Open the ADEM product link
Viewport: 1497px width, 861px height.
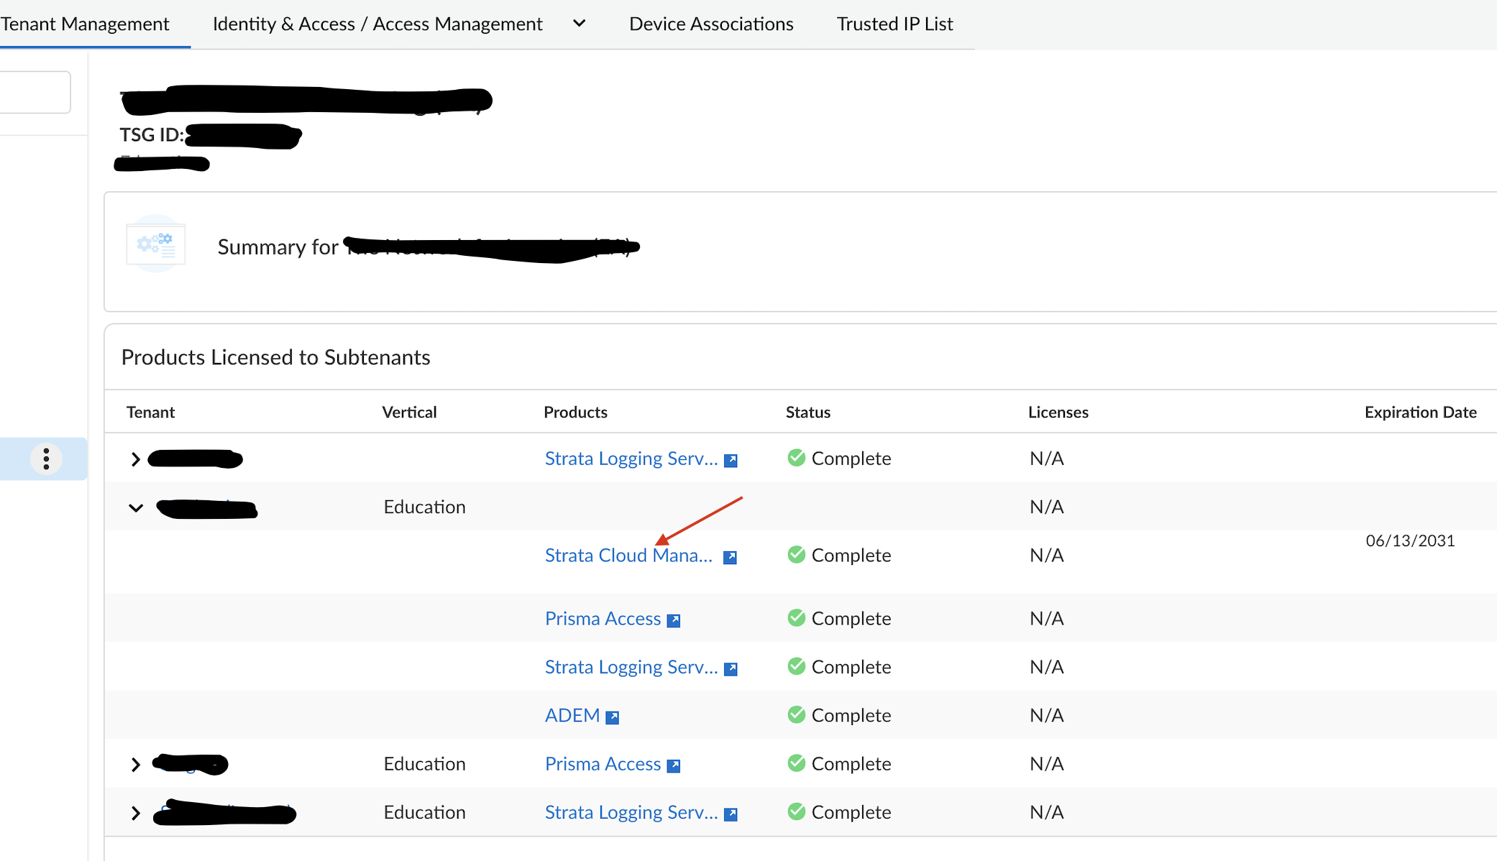pyautogui.click(x=572, y=716)
